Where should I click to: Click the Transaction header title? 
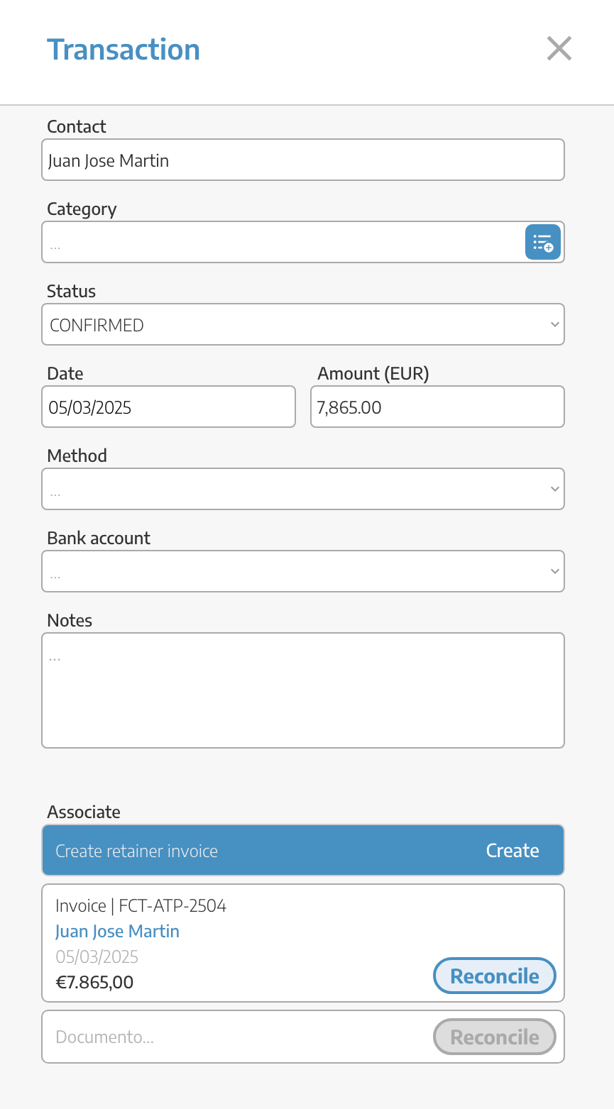point(124,50)
